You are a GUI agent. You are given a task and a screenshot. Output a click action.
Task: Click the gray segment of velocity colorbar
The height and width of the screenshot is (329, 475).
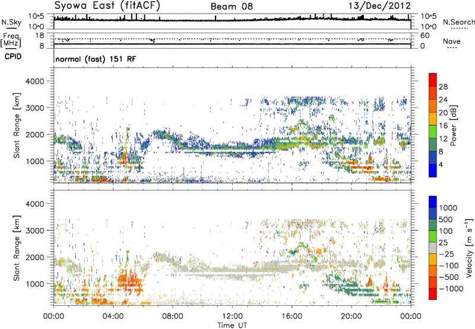point(433,248)
